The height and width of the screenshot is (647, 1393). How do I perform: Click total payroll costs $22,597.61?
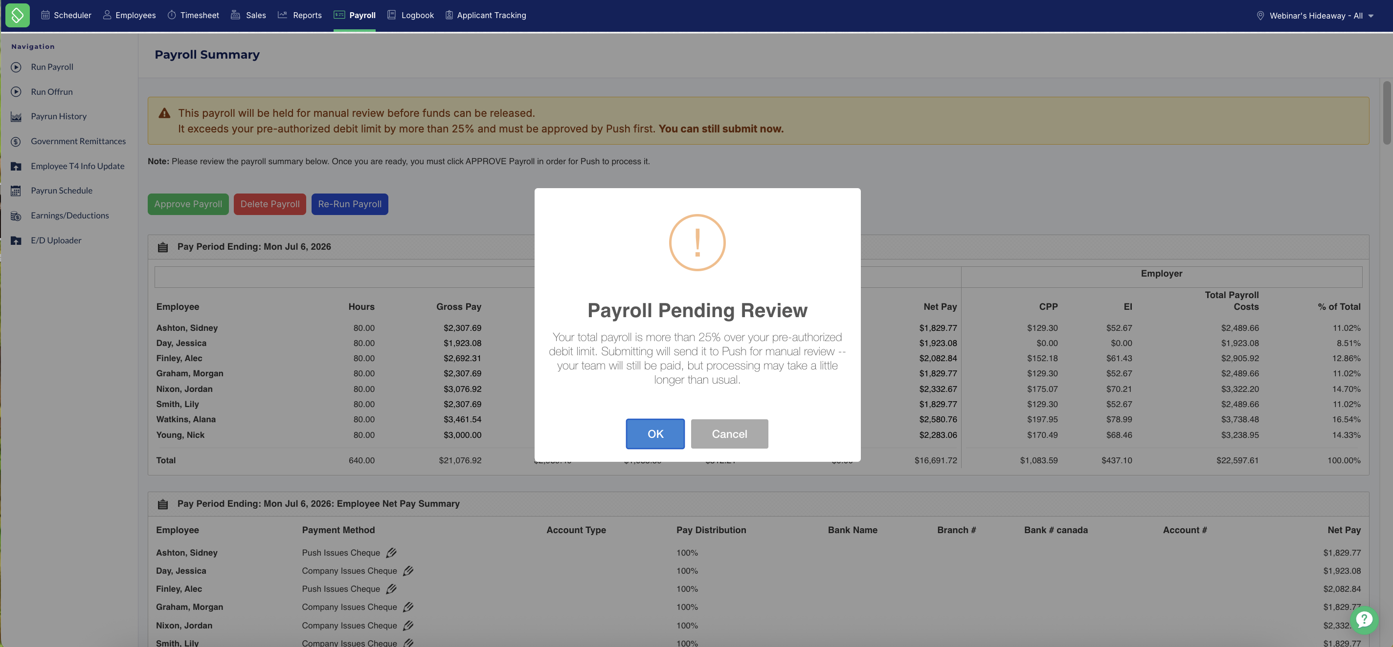[x=1237, y=460]
